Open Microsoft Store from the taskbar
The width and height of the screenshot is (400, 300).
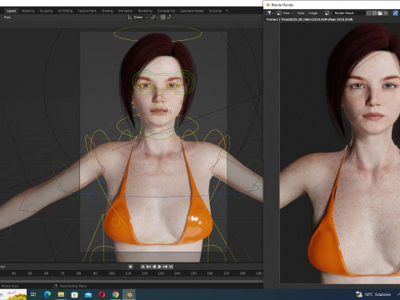(x=74, y=294)
